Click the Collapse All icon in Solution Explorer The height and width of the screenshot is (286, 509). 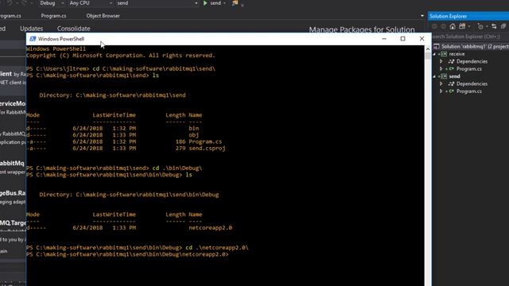(x=503, y=26)
